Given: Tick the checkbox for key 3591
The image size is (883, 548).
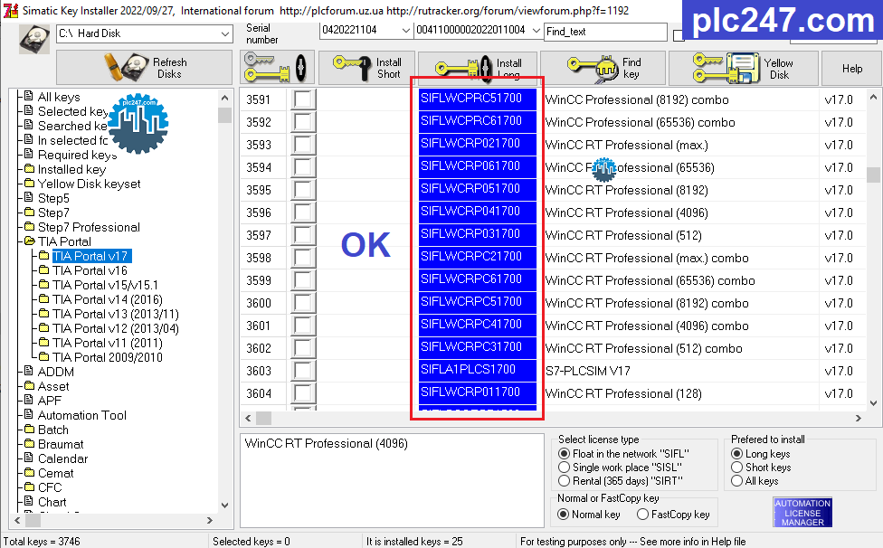Looking at the screenshot, I should 303,99.
